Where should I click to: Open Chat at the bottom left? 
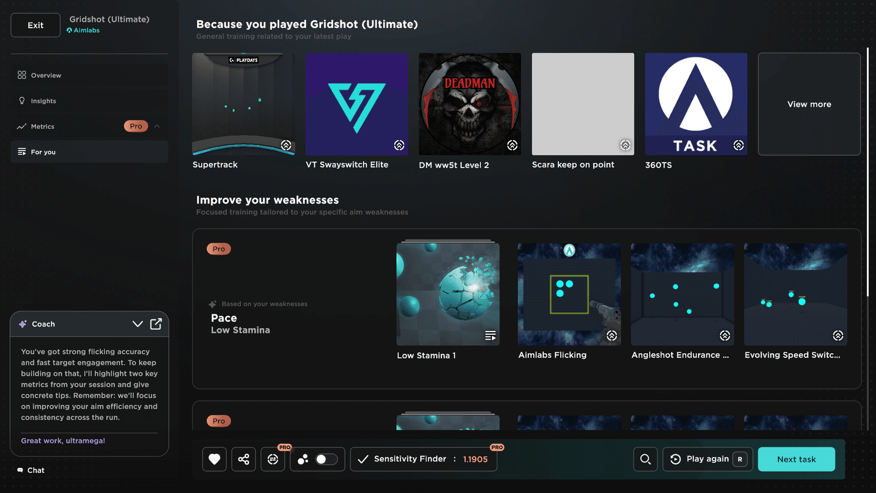(31, 470)
